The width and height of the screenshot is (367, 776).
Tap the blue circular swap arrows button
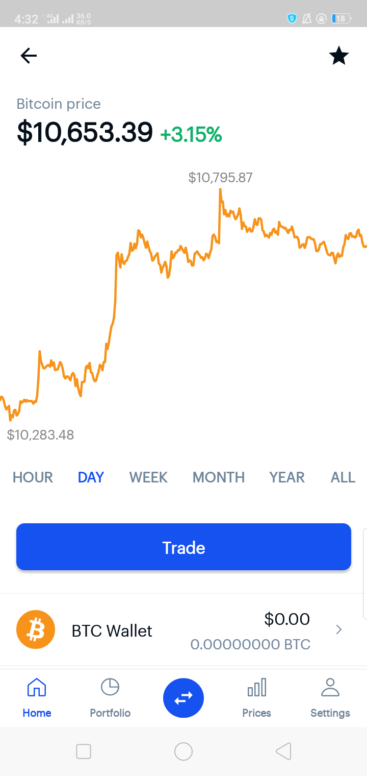[x=183, y=698]
